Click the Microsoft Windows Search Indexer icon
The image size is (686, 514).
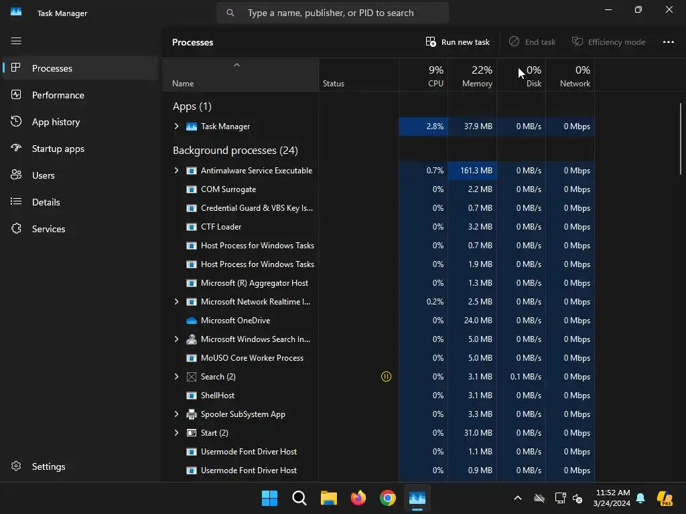click(192, 339)
